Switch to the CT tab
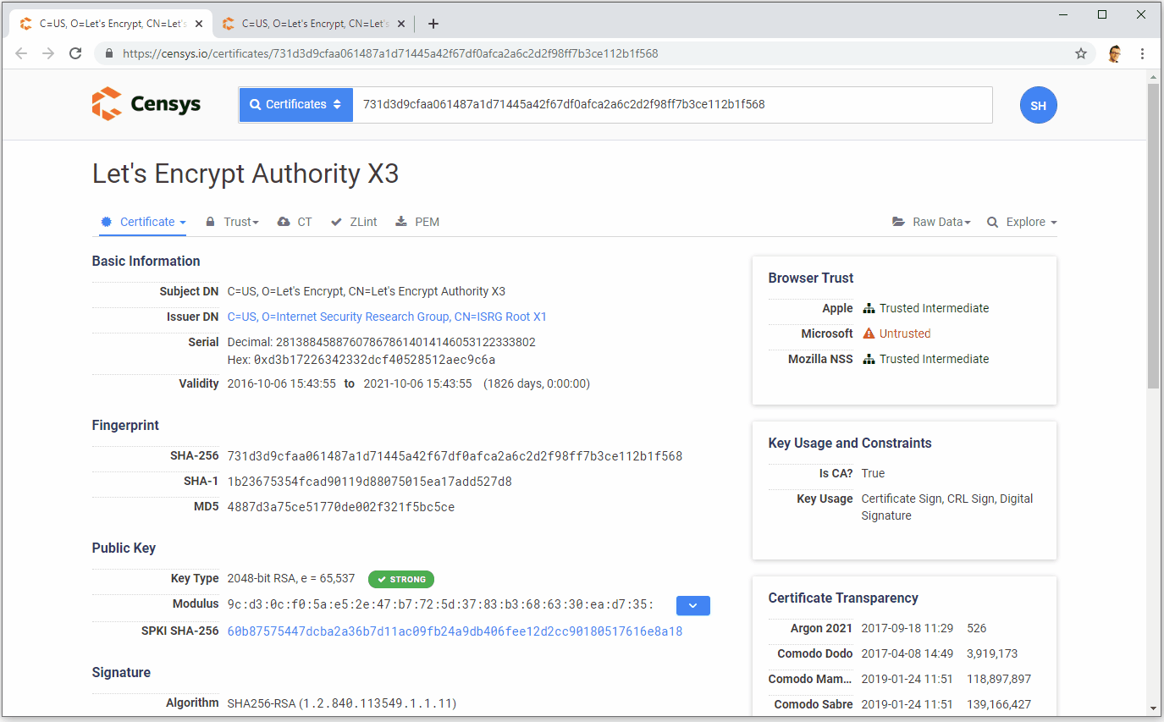This screenshot has height=722, width=1164. click(x=295, y=222)
